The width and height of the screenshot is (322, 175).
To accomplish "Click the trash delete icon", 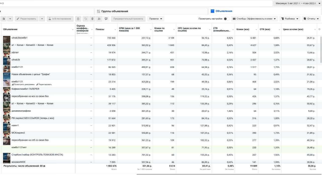I will point(92,19).
